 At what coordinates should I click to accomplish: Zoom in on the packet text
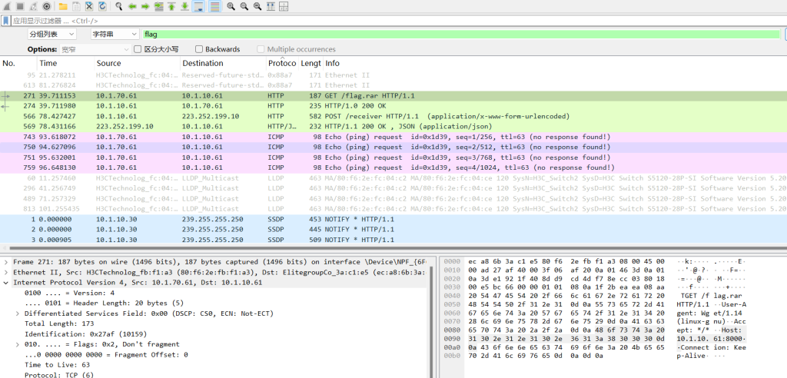(x=231, y=6)
